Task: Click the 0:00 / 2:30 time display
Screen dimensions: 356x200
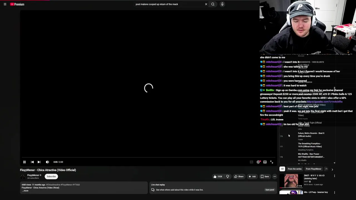Action: [58, 162]
